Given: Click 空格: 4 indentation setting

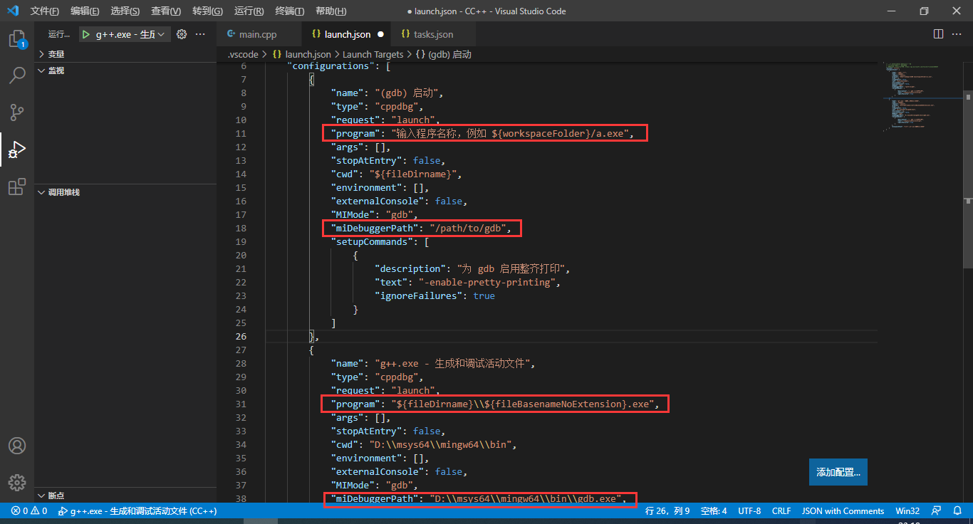Looking at the screenshot, I should tap(714, 511).
